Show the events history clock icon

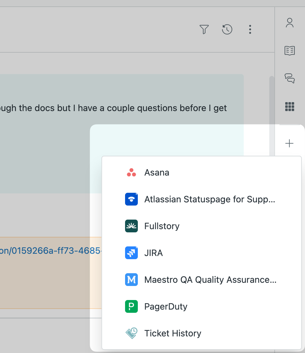click(x=227, y=30)
